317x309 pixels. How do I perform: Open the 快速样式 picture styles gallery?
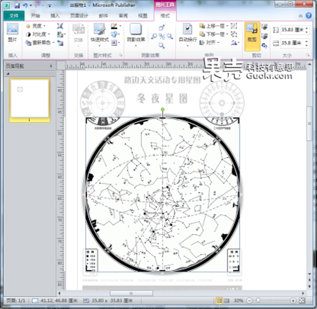tap(99, 32)
